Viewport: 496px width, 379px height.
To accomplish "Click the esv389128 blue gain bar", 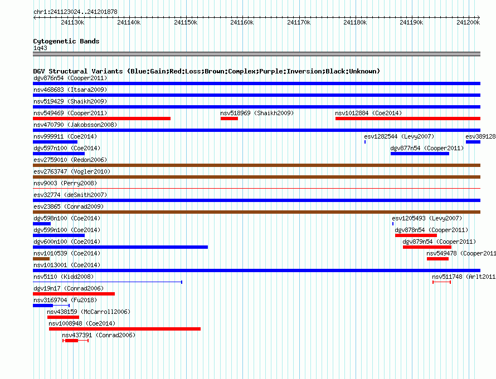I will (473, 142).
